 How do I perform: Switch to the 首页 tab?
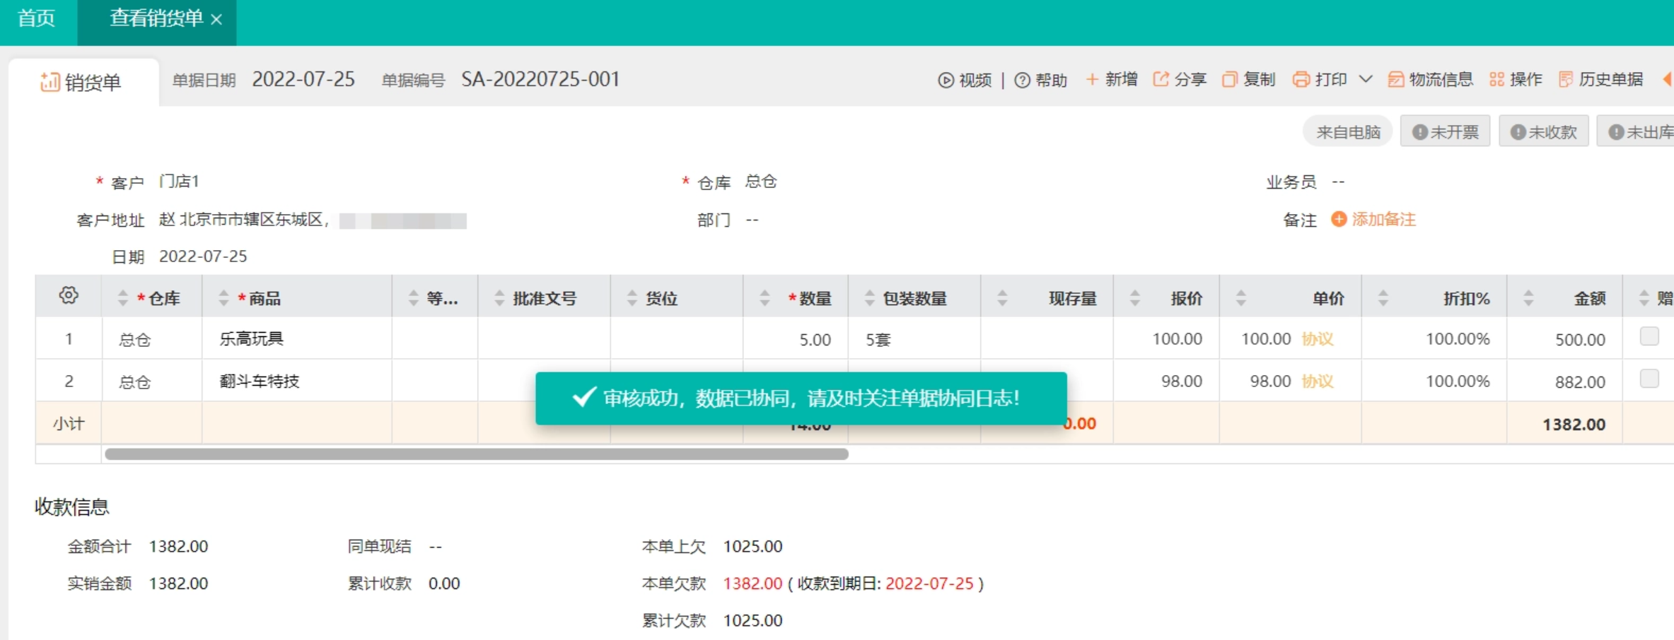click(37, 18)
